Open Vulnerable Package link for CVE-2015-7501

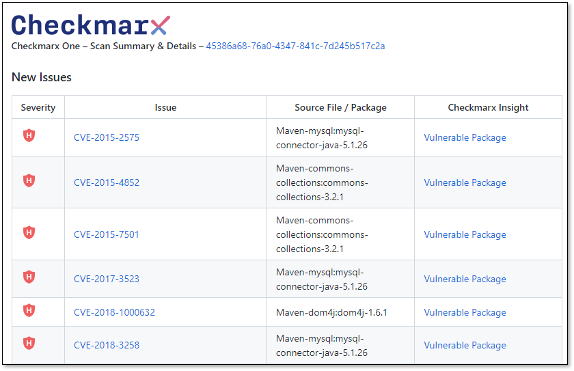click(x=465, y=234)
